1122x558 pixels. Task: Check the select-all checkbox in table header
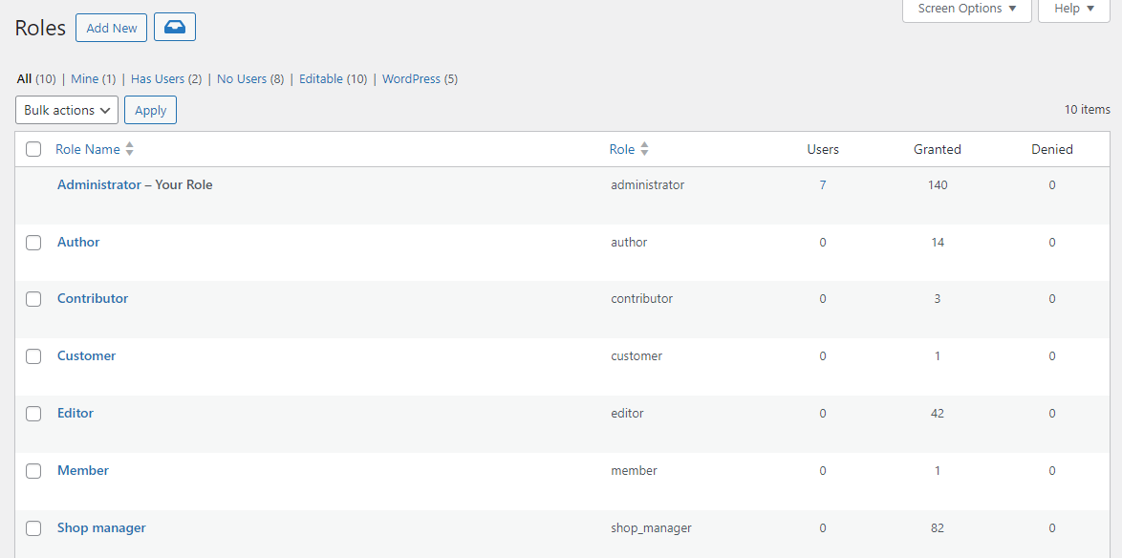pos(33,149)
